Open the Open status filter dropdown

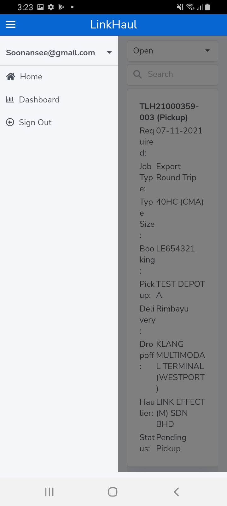(x=172, y=51)
